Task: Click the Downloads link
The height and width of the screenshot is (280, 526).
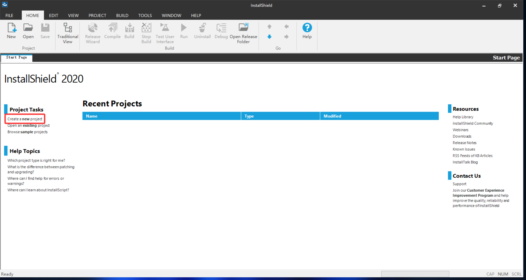Action: [462, 136]
